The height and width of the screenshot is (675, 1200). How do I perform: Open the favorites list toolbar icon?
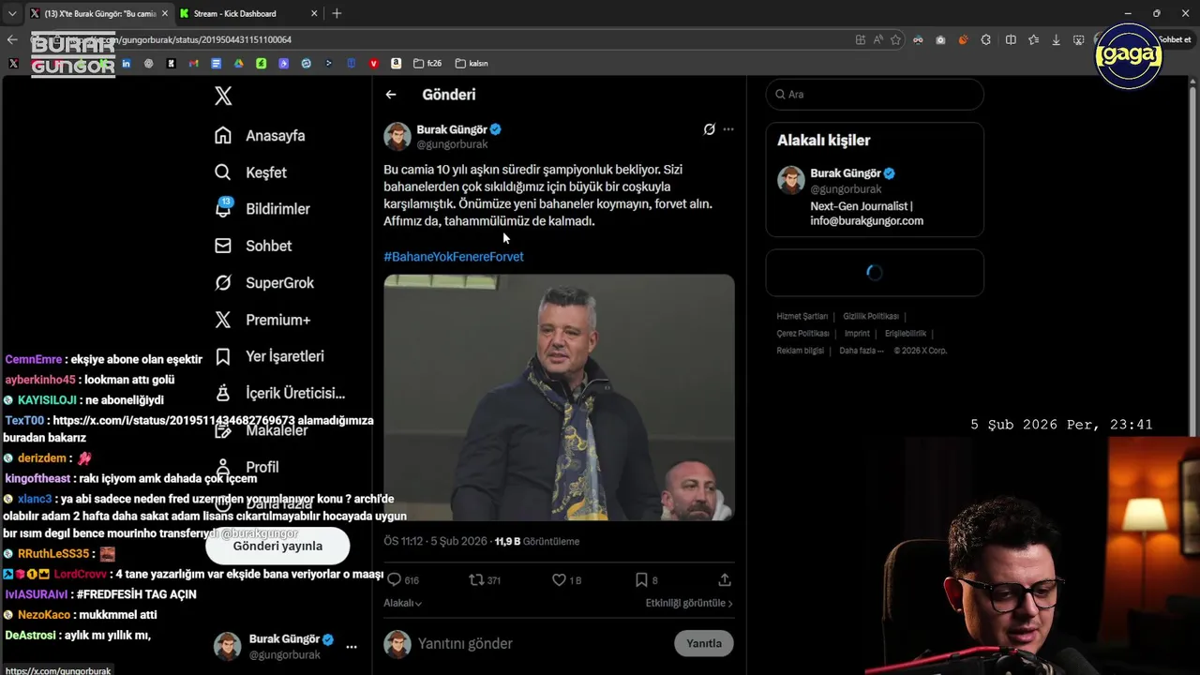[1033, 39]
